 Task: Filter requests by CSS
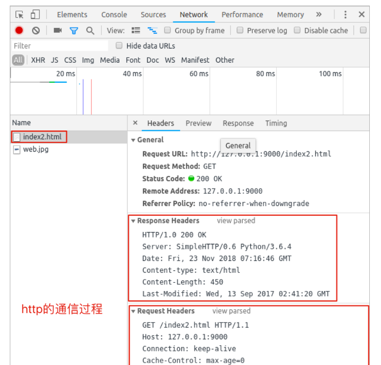pyautogui.click(x=70, y=60)
